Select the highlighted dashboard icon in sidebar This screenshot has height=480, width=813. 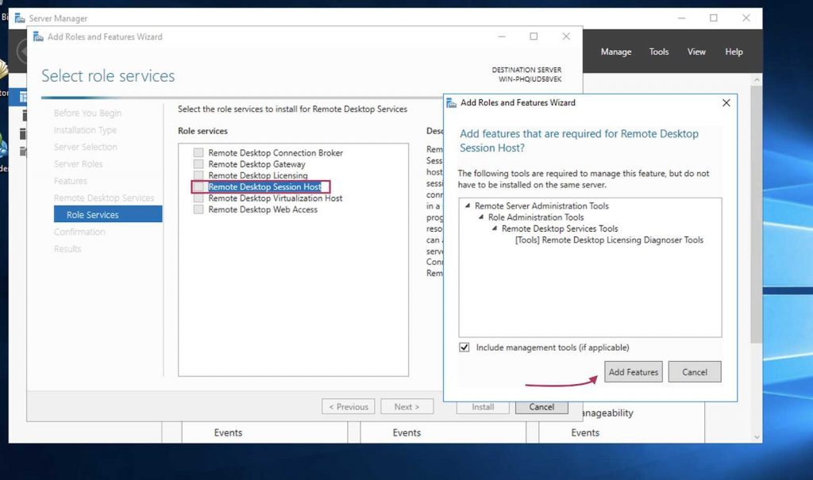(23, 96)
